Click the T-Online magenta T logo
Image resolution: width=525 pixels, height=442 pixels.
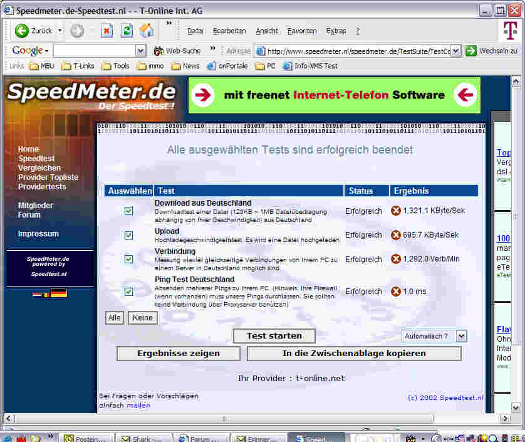tap(510, 31)
